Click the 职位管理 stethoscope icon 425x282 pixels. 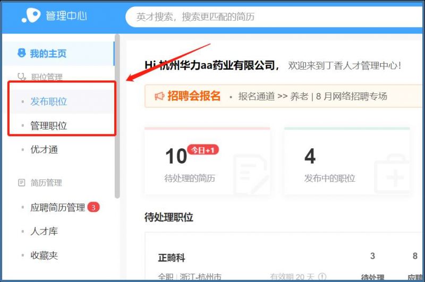pos(22,77)
